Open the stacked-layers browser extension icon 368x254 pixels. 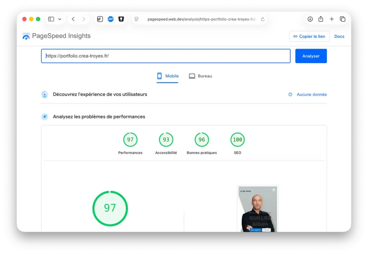(x=100, y=19)
